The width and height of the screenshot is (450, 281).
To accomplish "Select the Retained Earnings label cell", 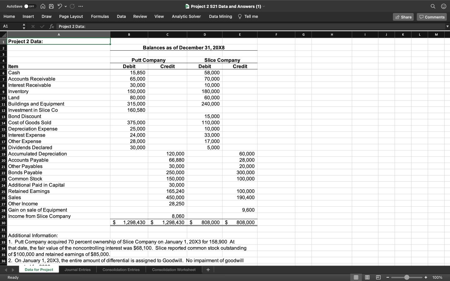I will coord(59,191).
